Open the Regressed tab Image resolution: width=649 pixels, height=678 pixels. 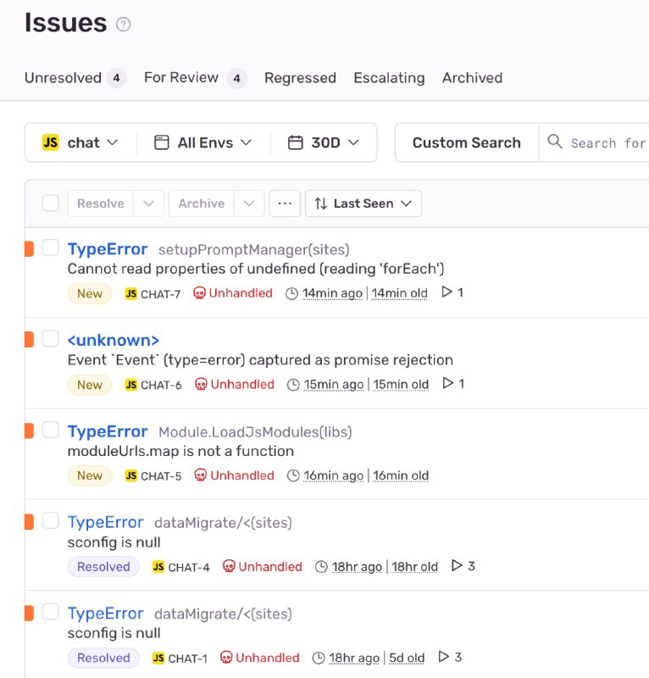coord(300,78)
